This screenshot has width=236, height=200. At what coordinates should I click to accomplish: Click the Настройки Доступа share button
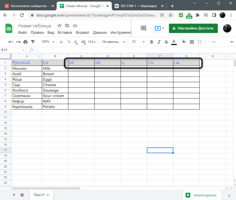point(193,28)
